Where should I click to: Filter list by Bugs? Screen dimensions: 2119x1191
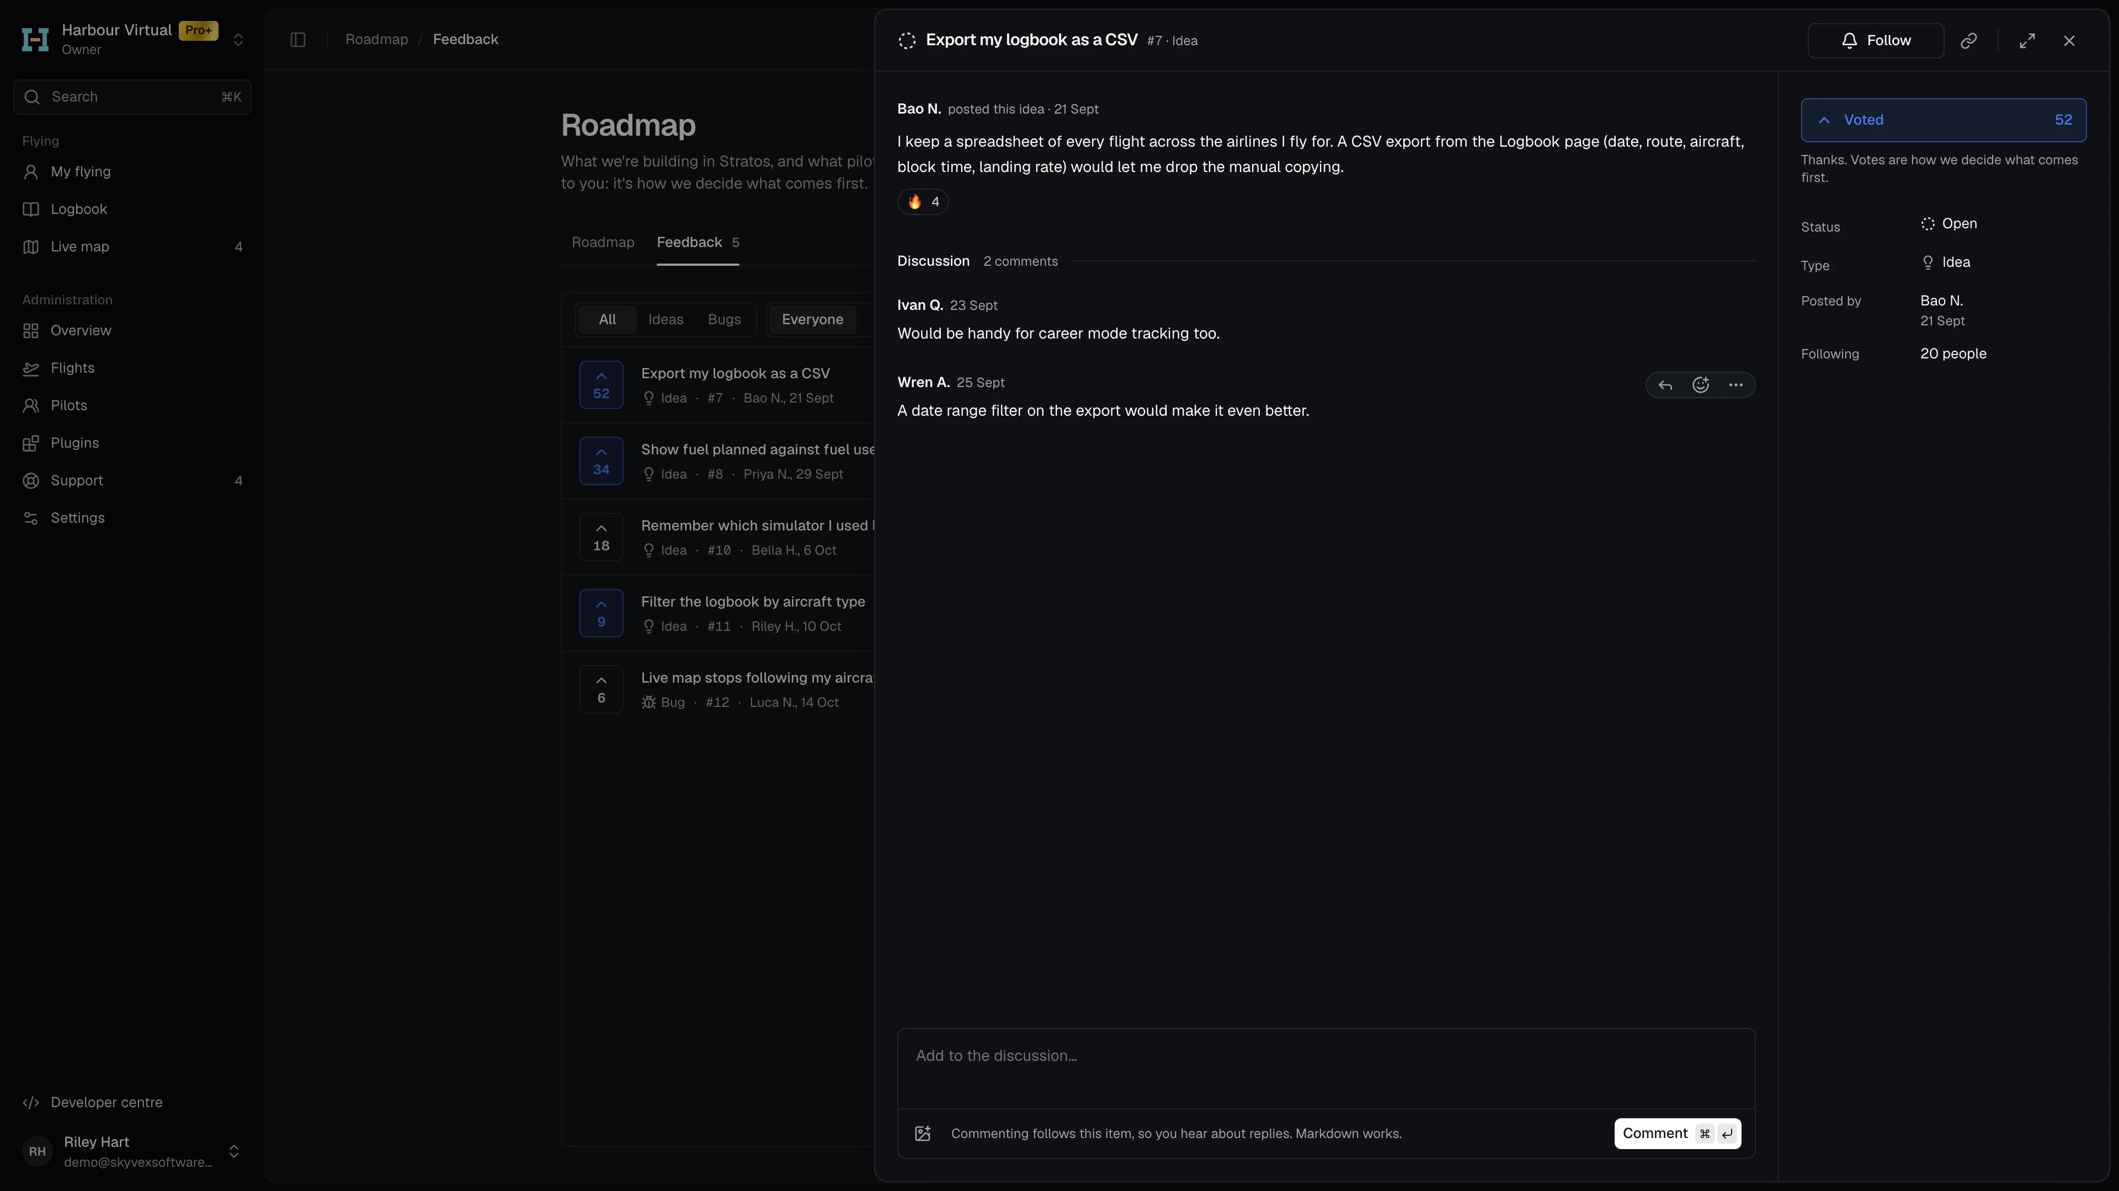[724, 320]
